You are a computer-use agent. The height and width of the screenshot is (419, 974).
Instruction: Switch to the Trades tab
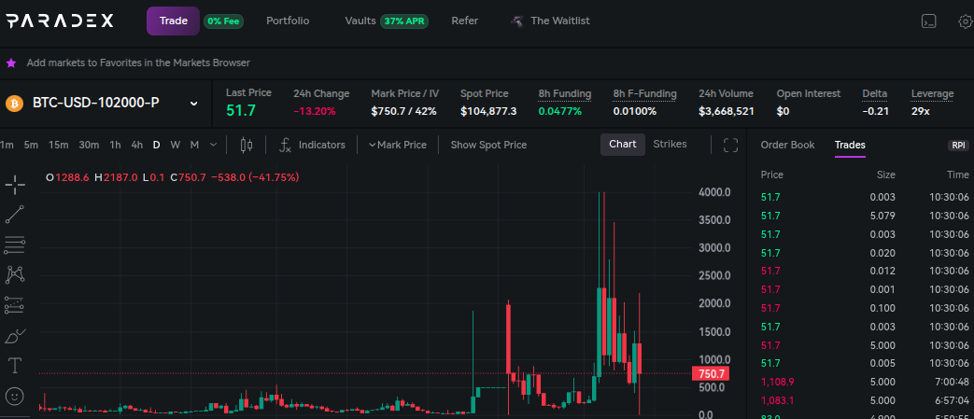point(850,145)
